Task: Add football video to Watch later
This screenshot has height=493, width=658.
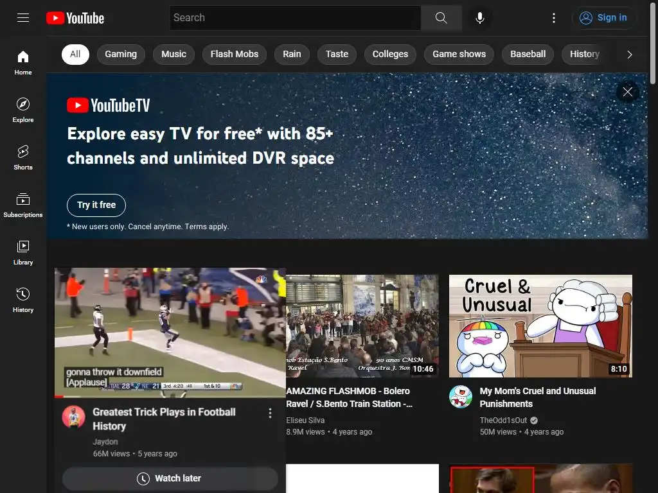Action: coord(170,478)
